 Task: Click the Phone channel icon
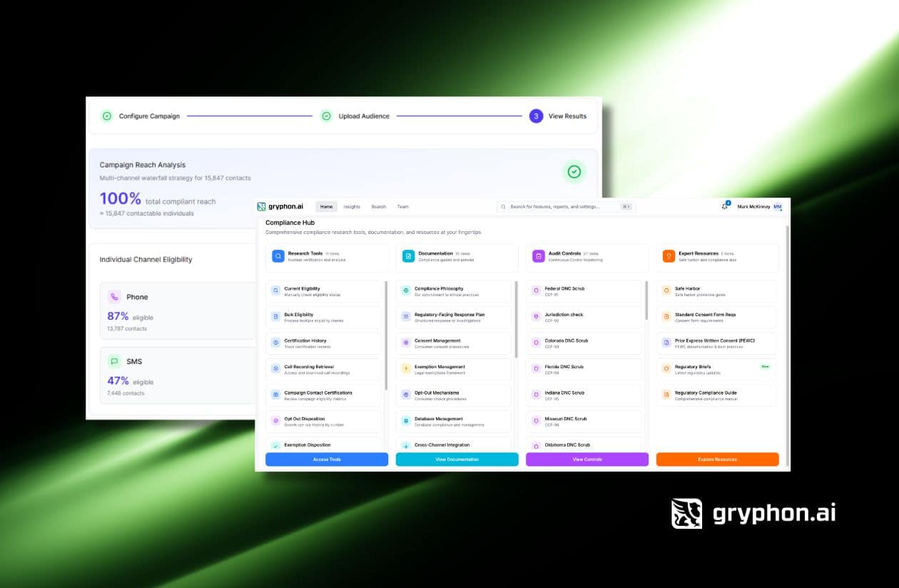(x=114, y=297)
